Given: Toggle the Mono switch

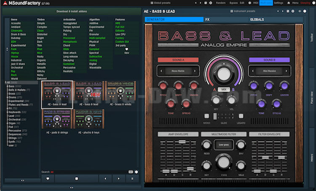Looking at the screenshot, I should [206, 116].
